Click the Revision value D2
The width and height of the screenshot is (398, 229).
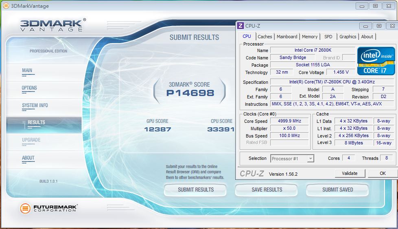[383, 97]
